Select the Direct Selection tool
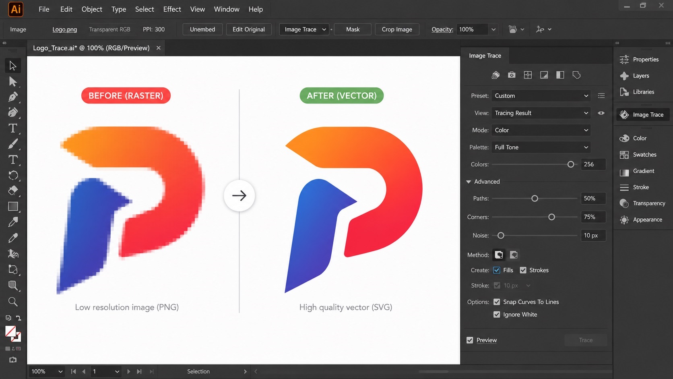This screenshot has height=379, width=673. point(13,81)
